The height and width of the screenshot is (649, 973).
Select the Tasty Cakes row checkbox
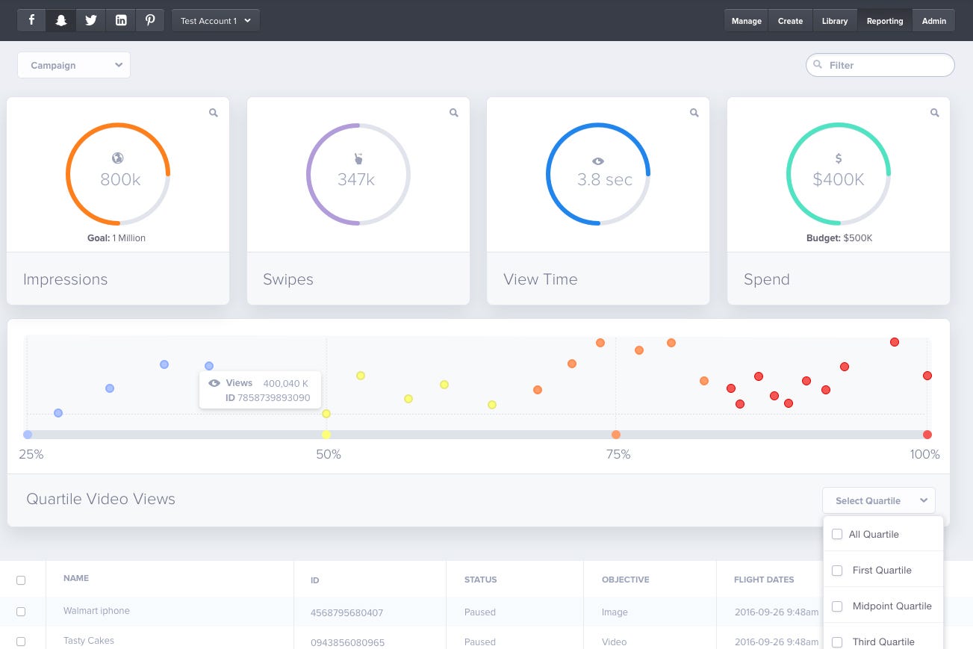tap(21, 642)
